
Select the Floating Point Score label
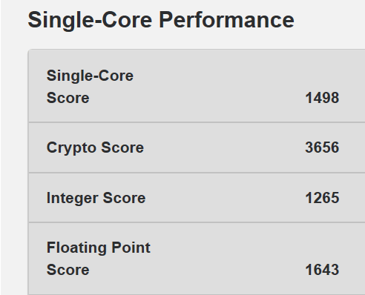pyautogui.click(x=99, y=259)
